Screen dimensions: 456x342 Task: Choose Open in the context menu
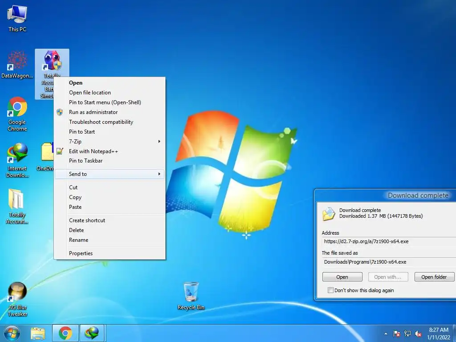(x=110, y=83)
